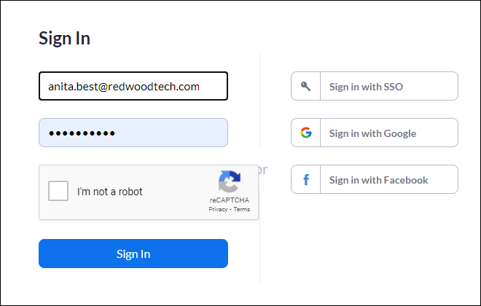Click the Google logo icon

[x=306, y=133]
